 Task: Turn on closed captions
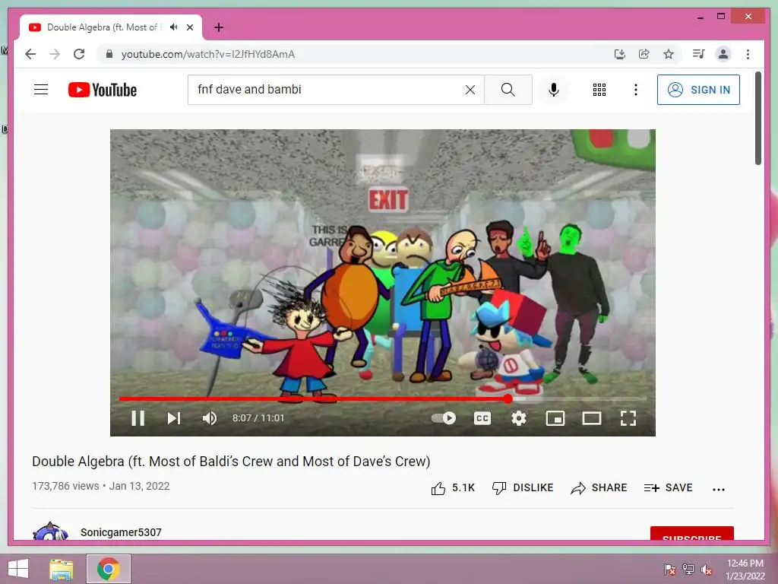[482, 418]
